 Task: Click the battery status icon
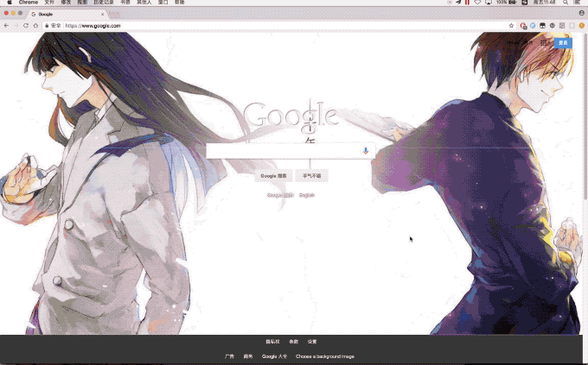tap(512, 2)
